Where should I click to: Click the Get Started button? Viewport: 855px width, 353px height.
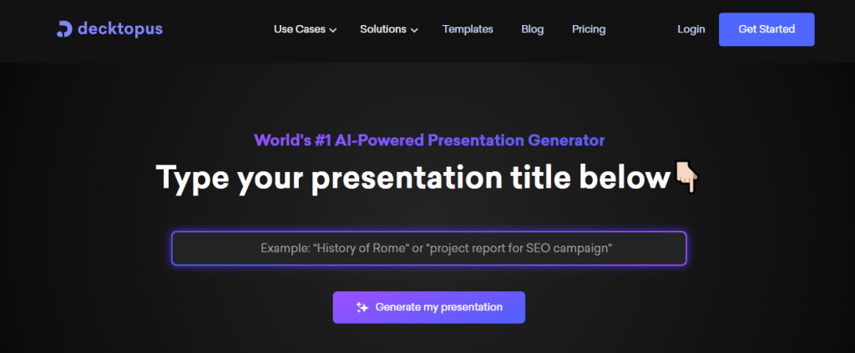tap(766, 29)
